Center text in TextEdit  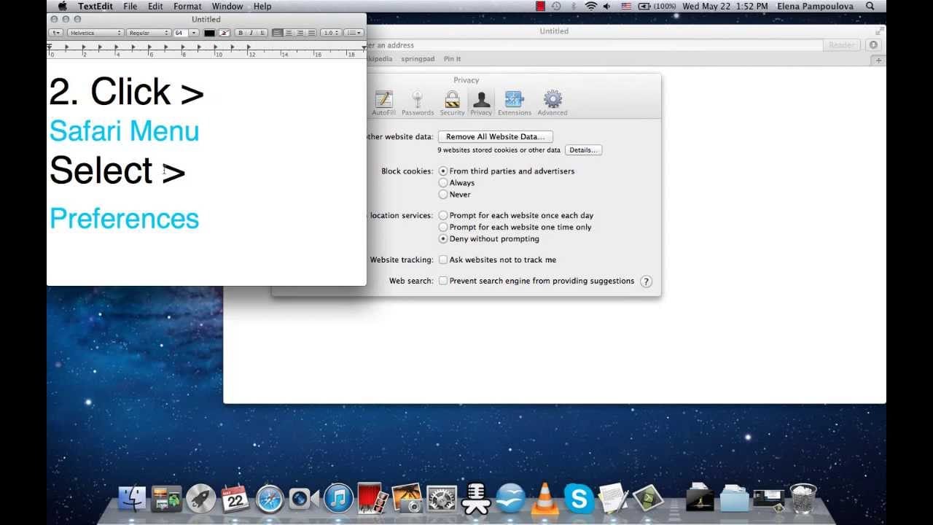[x=289, y=33]
